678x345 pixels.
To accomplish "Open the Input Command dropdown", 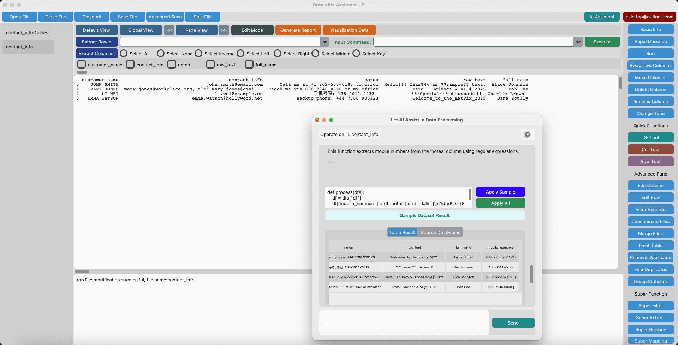I will pyautogui.click(x=578, y=42).
